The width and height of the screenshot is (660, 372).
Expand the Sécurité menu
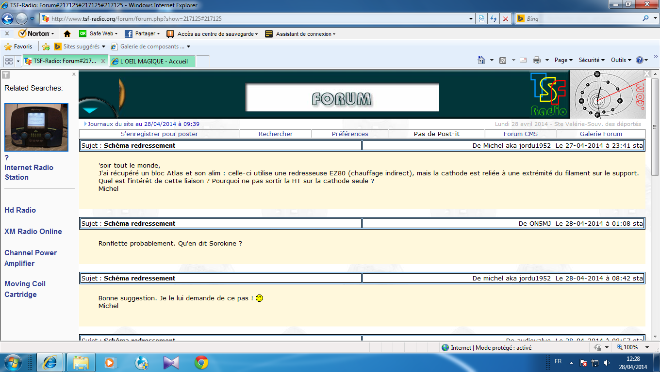click(592, 60)
